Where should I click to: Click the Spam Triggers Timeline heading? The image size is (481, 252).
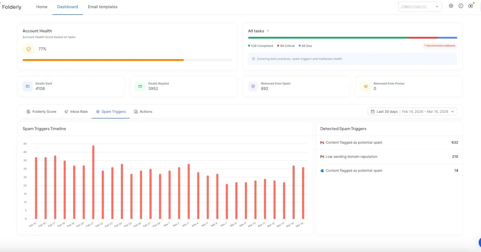(44, 129)
